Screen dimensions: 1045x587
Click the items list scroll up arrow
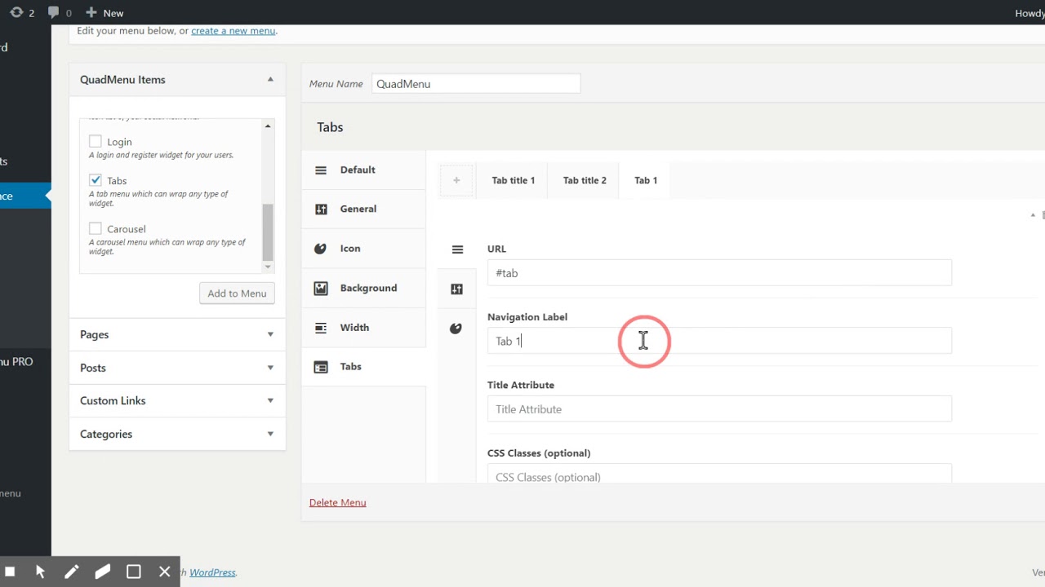[267, 126]
